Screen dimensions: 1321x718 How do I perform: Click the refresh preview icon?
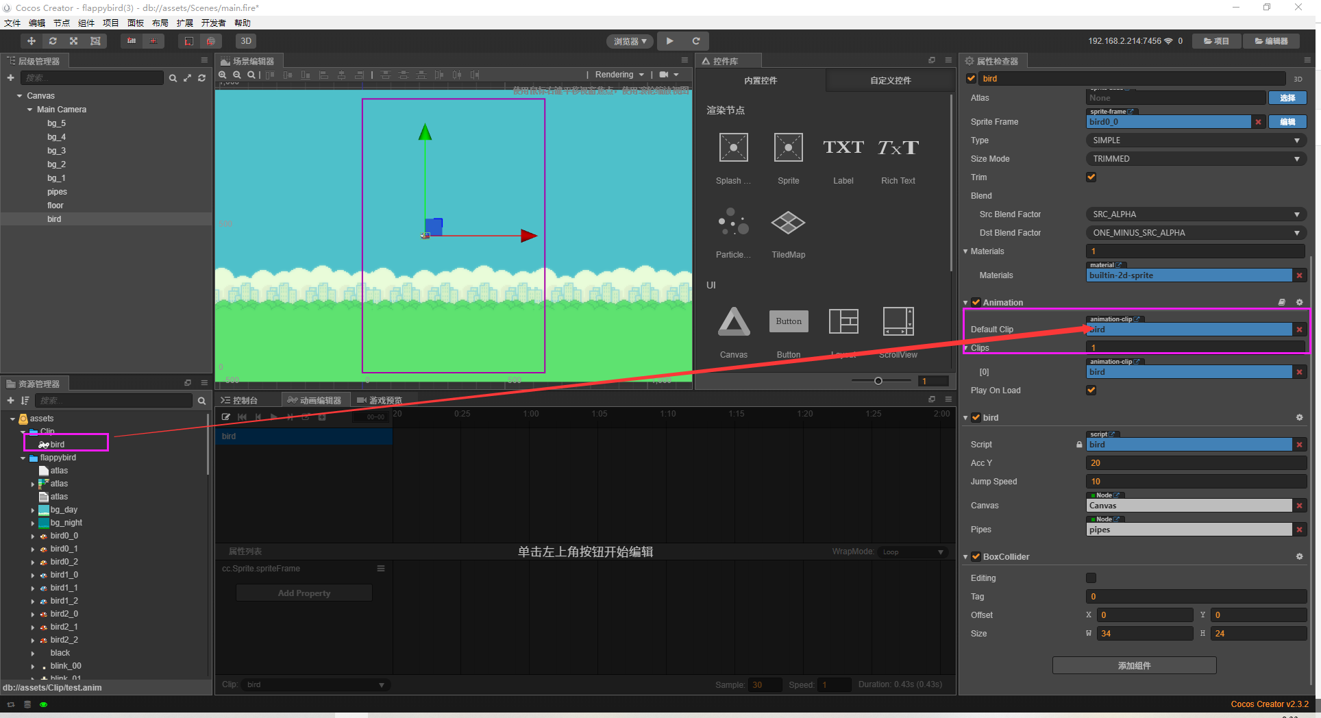[x=695, y=41]
